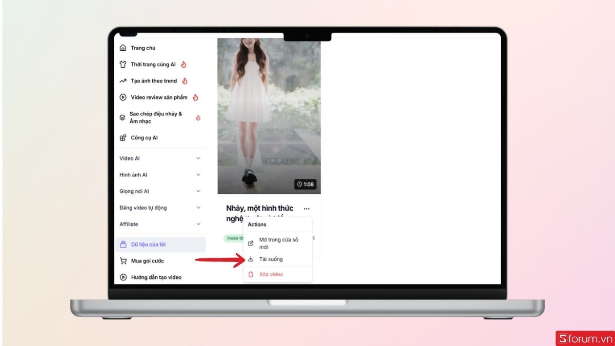The image size is (615, 346).
Task: Select the shopping cart icon for Mua gói cước
Action: tap(123, 260)
